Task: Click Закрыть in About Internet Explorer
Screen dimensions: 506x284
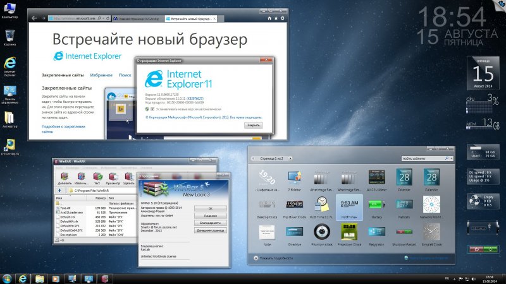Action: 254,125
